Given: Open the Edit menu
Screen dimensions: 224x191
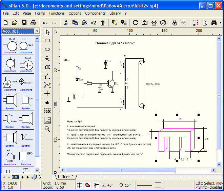Looking at the screenshot, I should point(16,13).
